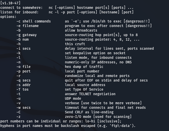Click "set keepalive option on socket" text
The height and width of the screenshot is (131, 169).
[95, 53]
